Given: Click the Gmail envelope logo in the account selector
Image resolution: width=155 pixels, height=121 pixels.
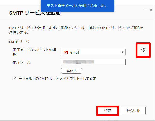Looking at the screenshot, I should [66, 52].
